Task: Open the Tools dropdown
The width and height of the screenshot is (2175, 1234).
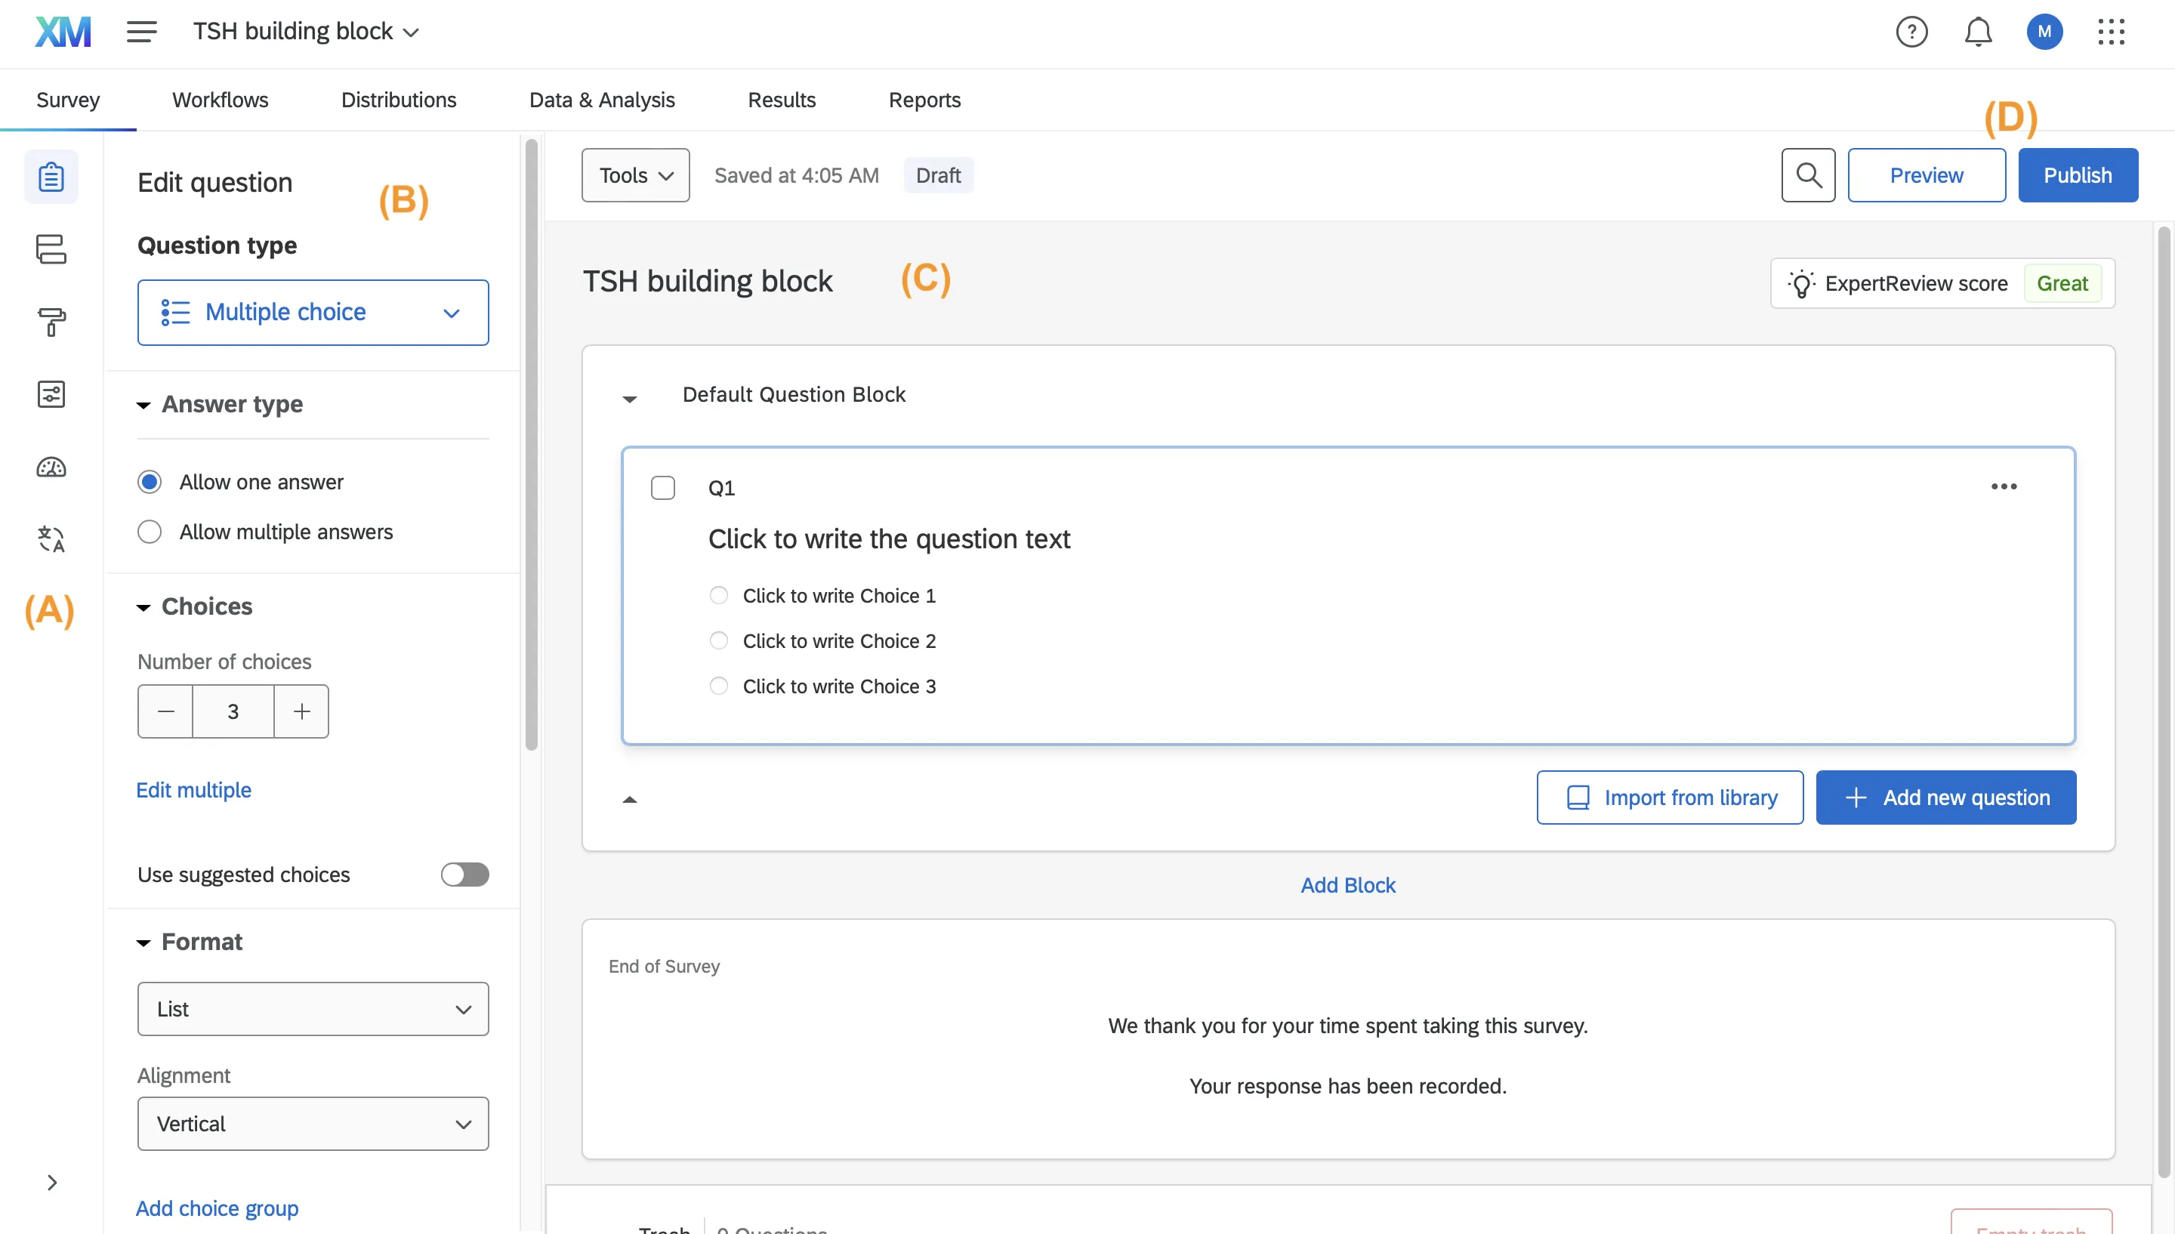Action: (x=635, y=175)
